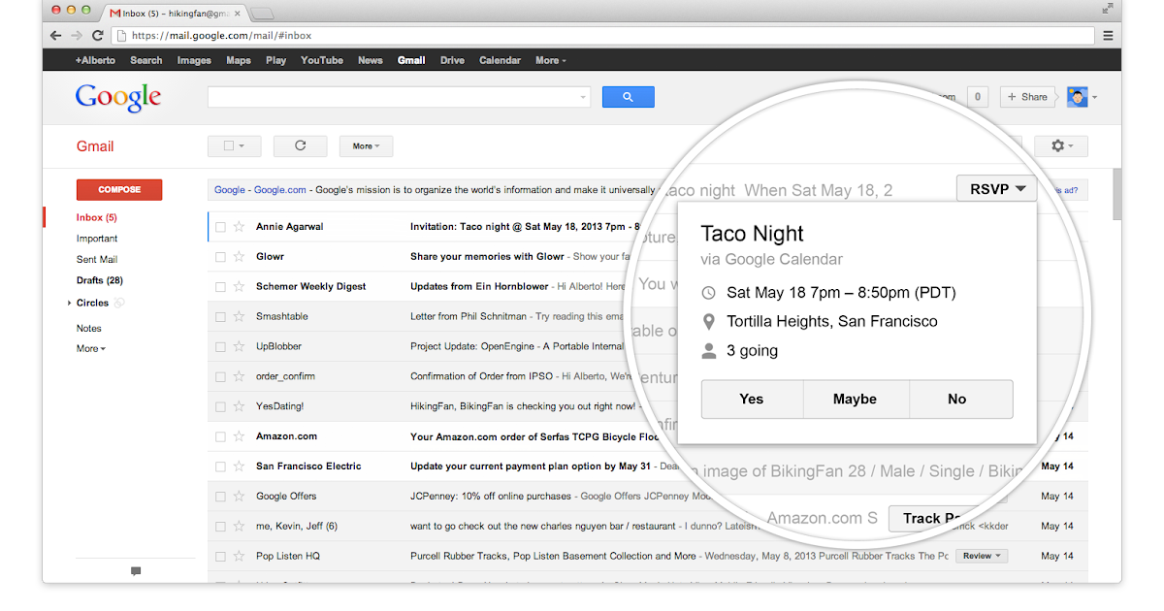Select the YesDating! email checkbox

(x=220, y=406)
